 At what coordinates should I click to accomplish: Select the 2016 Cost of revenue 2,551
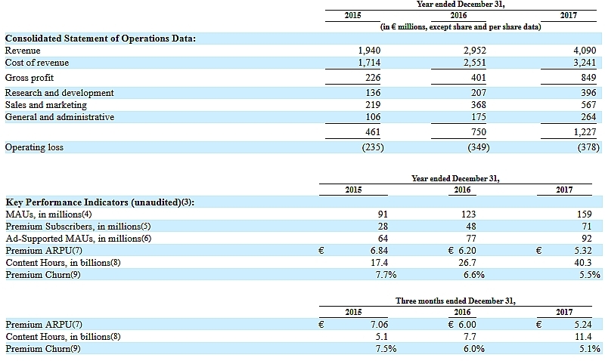click(x=475, y=63)
